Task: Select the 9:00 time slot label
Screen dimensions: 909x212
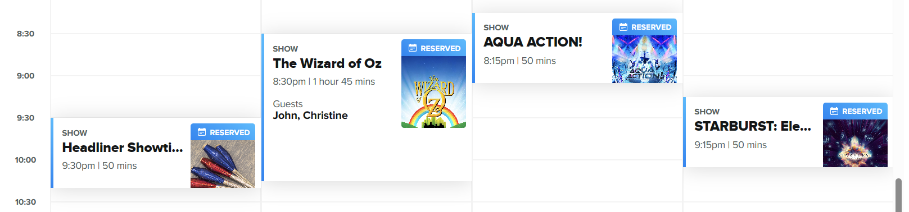Action: (x=25, y=76)
